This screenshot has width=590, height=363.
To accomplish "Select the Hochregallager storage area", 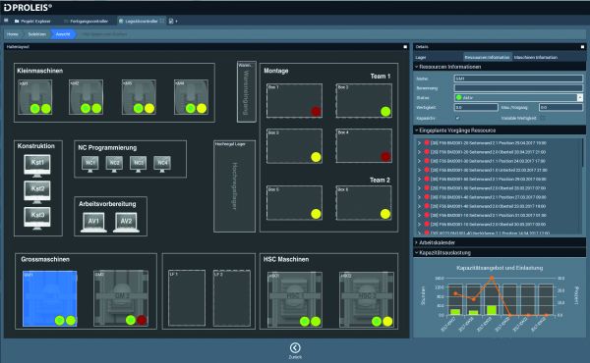I will 234,186.
